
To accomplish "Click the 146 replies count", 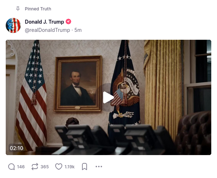I will (x=21, y=167).
